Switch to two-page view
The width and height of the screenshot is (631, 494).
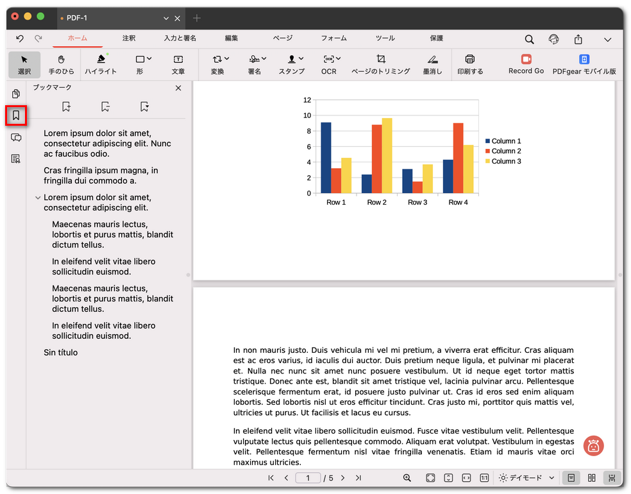(x=591, y=478)
